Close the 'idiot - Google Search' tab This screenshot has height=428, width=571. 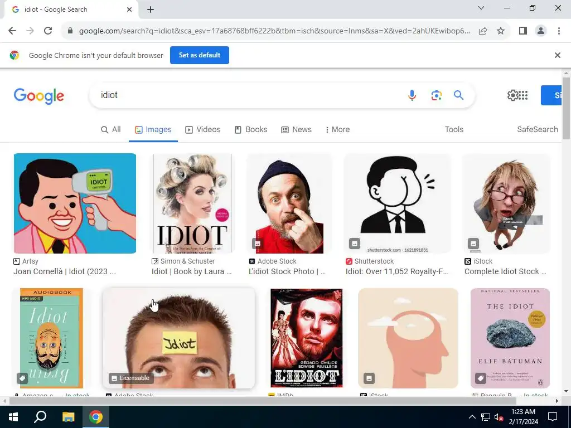click(129, 10)
